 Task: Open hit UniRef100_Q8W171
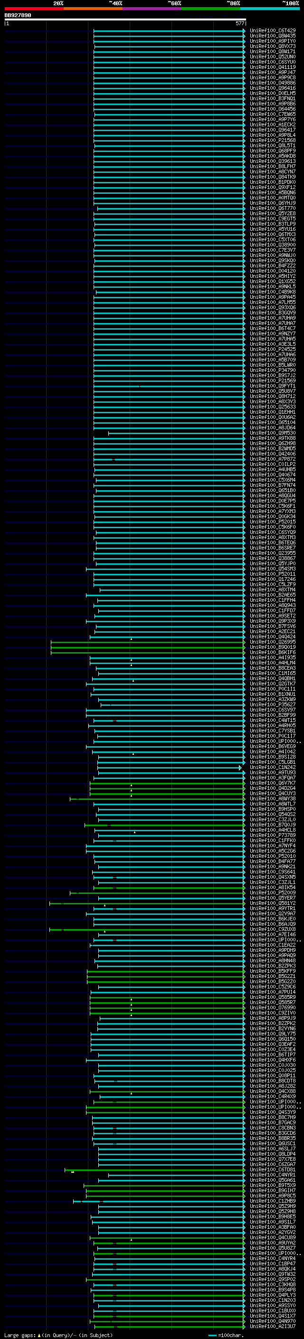[x=273, y=51]
